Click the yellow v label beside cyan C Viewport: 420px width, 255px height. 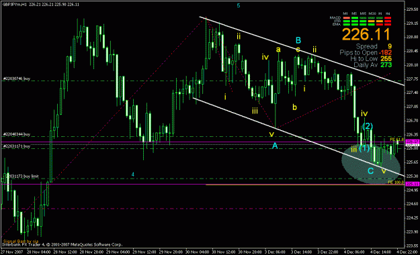click(384, 170)
